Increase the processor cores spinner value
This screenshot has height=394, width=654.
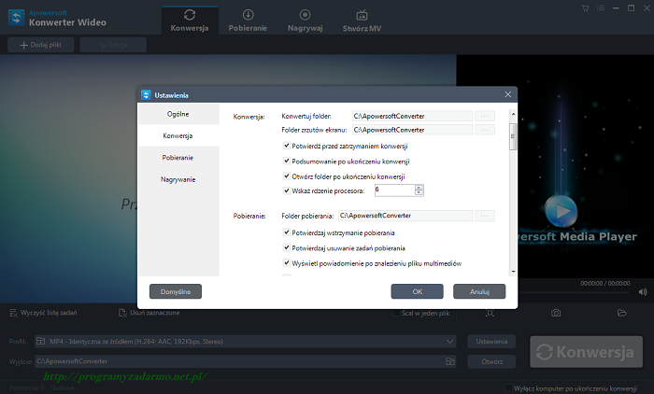(419, 187)
